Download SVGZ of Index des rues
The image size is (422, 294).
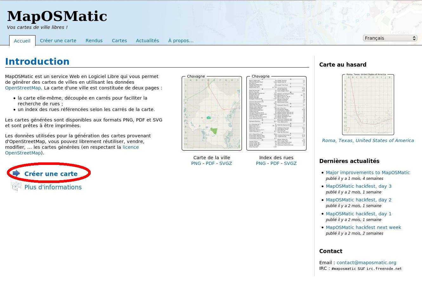tap(290, 163)
